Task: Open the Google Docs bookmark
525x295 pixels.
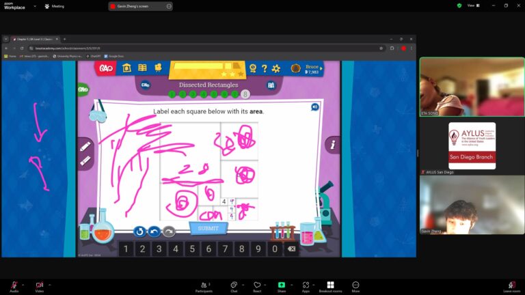Action: 114,56
